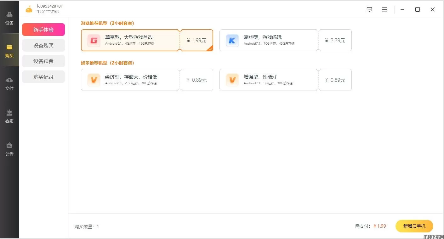Open the hamburger menu icon
This screenshot has height=239, width=444.
click(384, 9)
